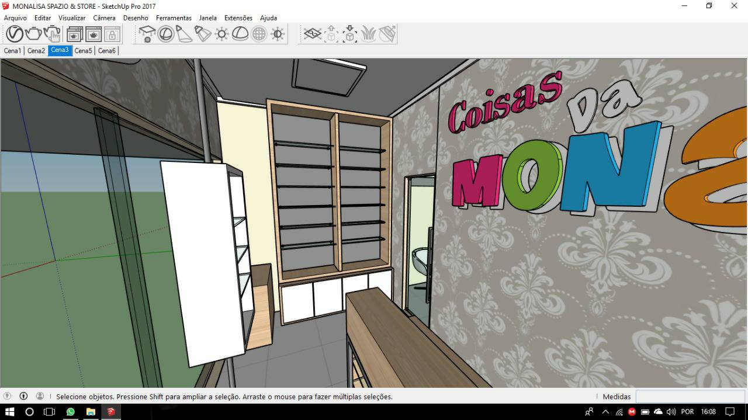Click the 16:08 system clock

[708, 412]
